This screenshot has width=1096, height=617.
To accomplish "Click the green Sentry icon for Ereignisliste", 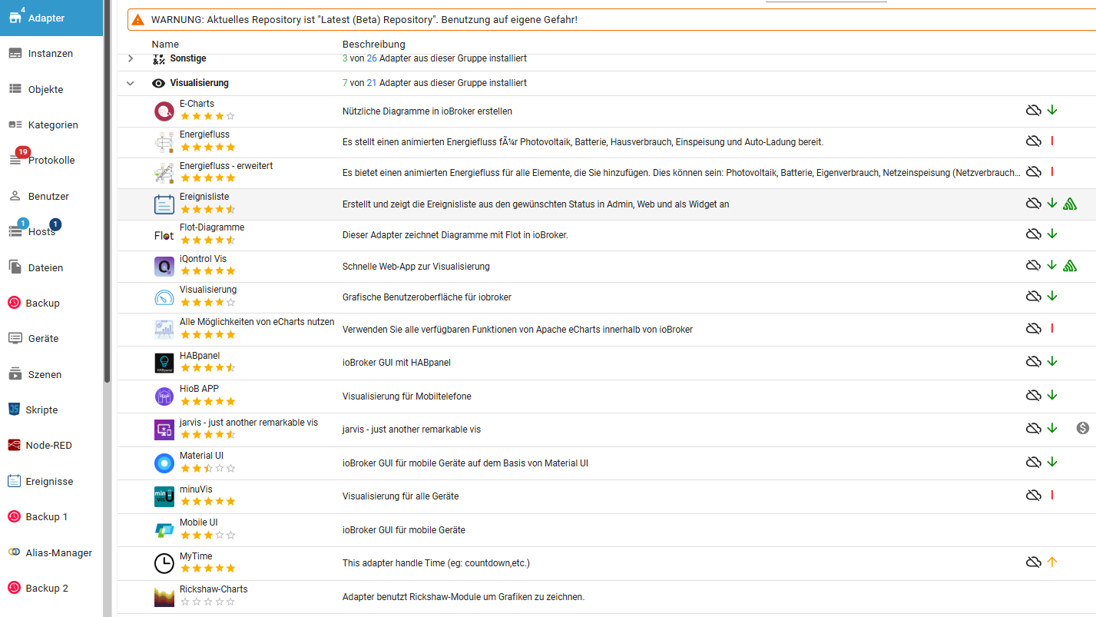I will (x=1070, y=204).
